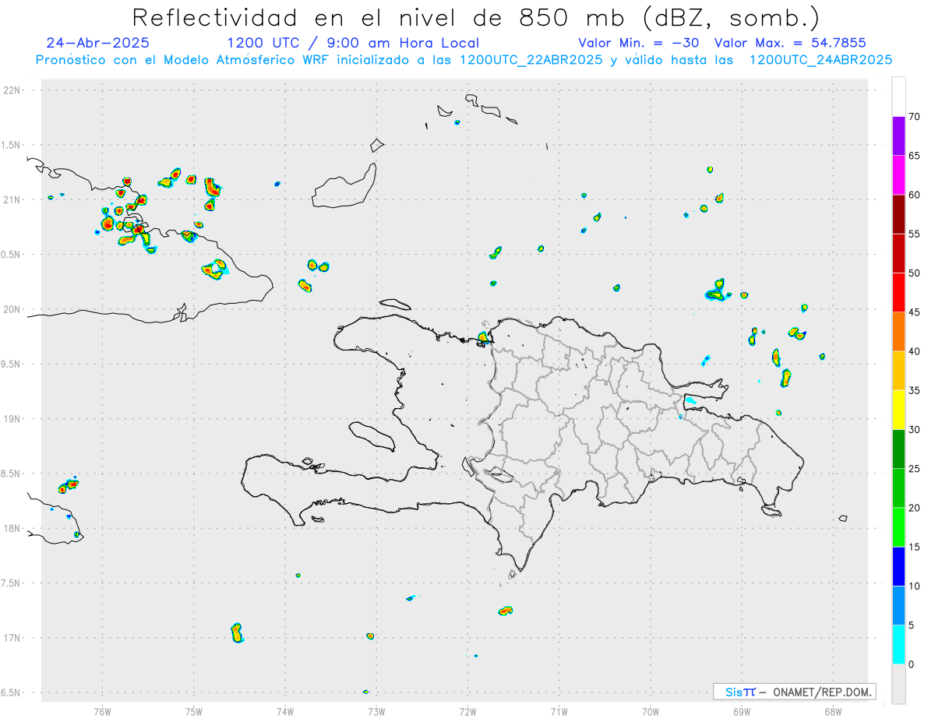Pick the light blue 5–10 dBZ legend swatch
The image size is (935, 722).
[898, 606]
